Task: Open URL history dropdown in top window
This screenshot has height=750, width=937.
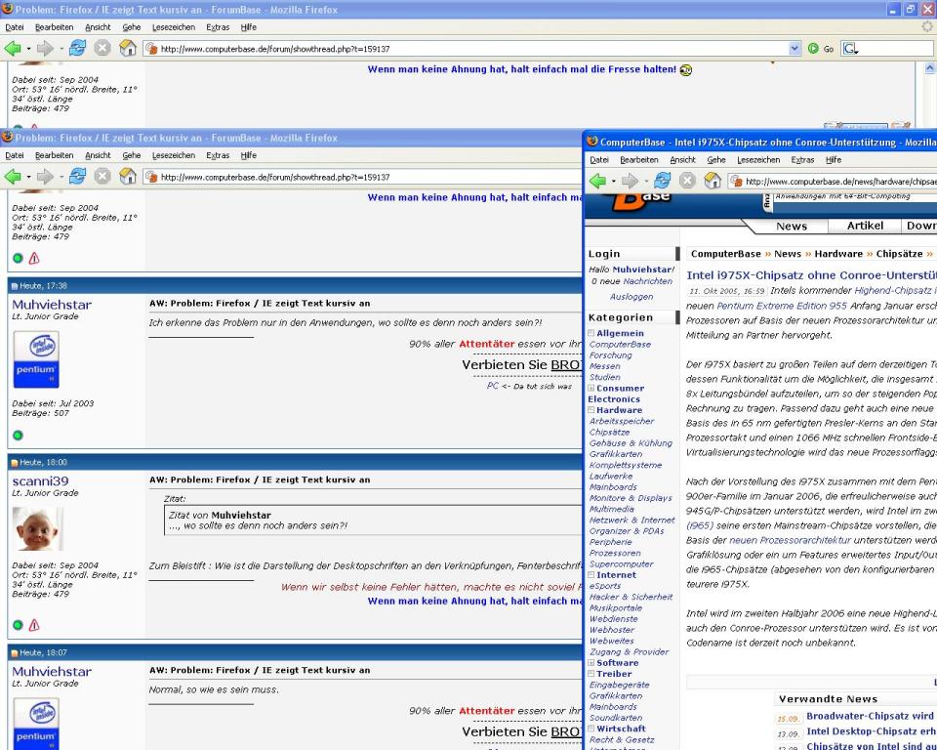Action: 794,49
